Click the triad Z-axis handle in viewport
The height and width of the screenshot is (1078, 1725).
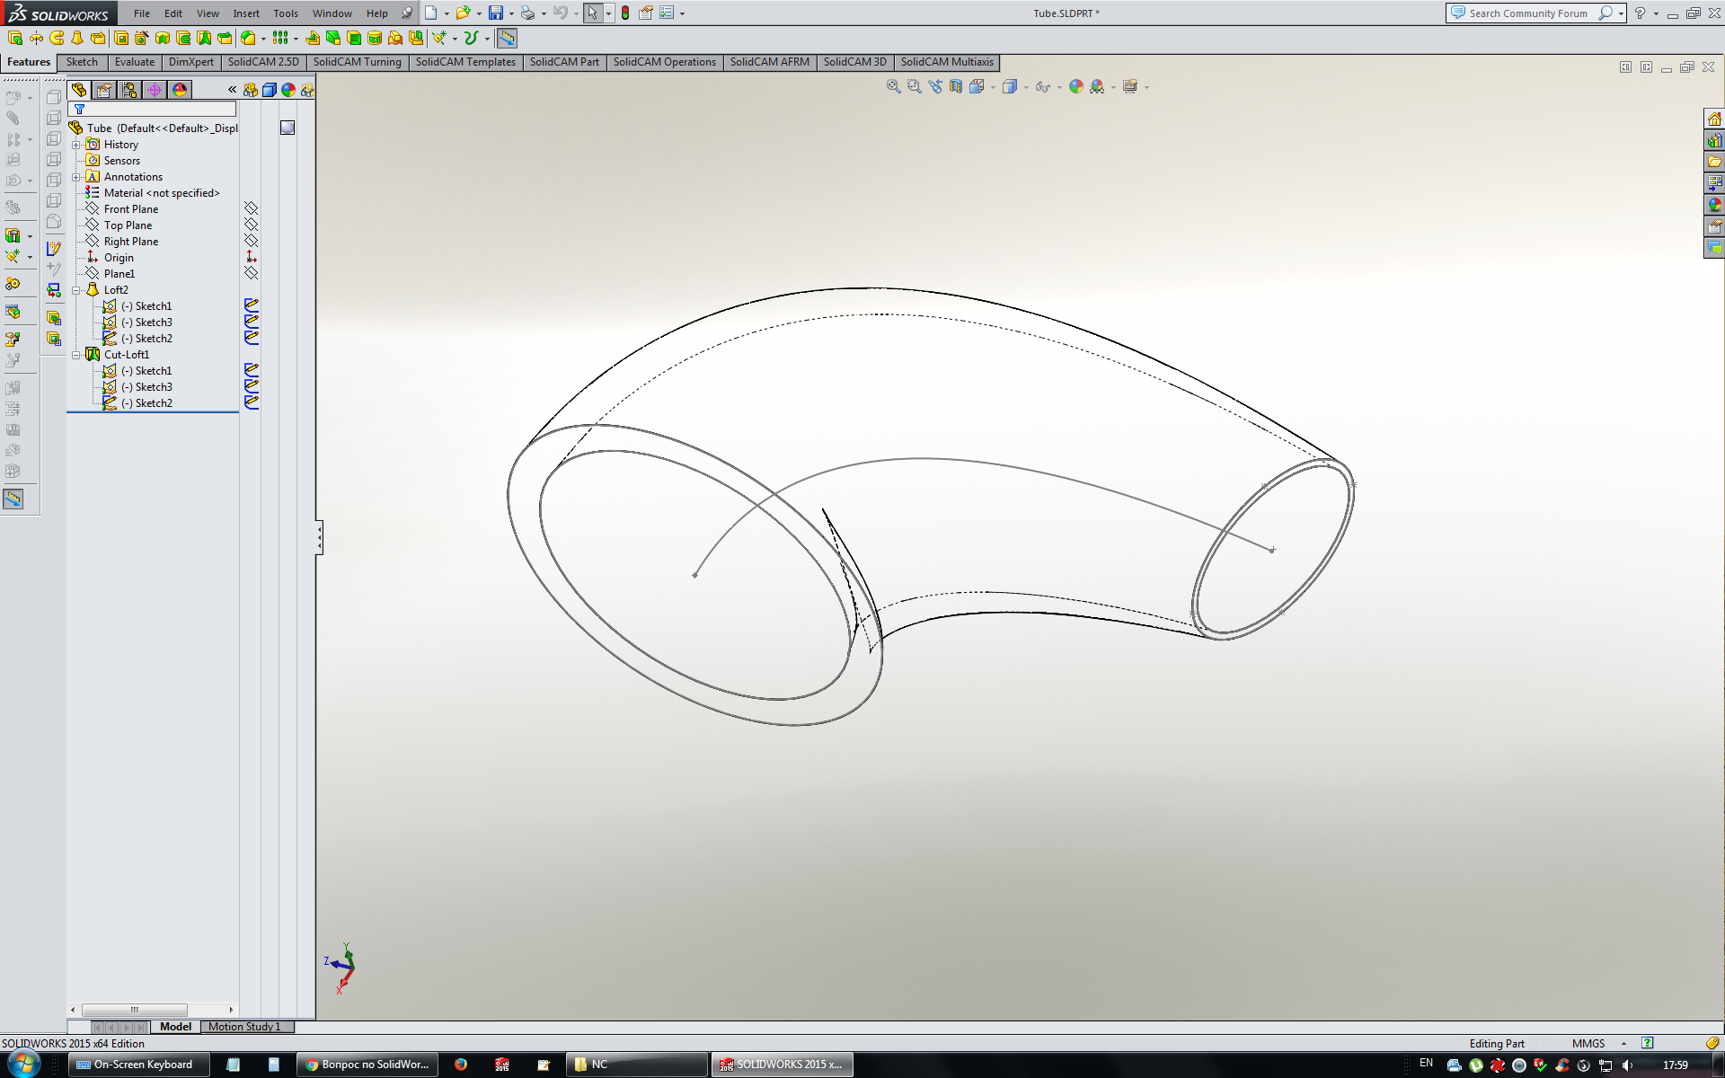coord(335,961)
